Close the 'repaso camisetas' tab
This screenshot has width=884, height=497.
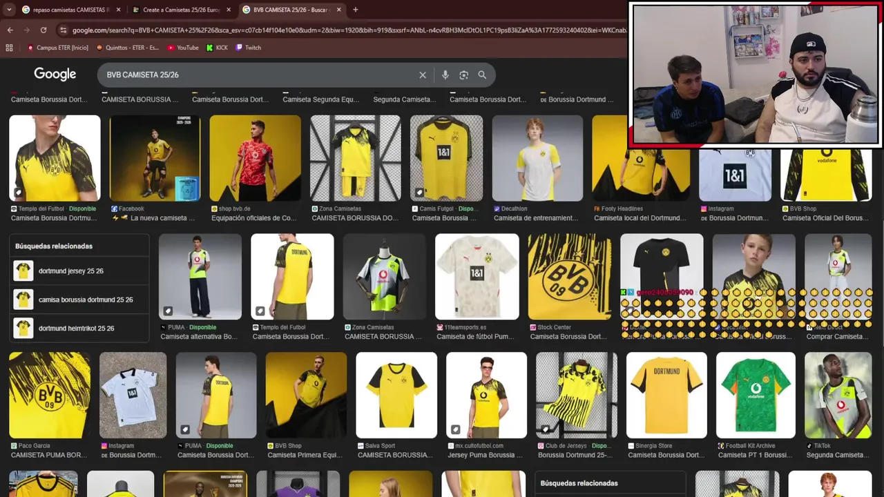click(x=118, y=10)
